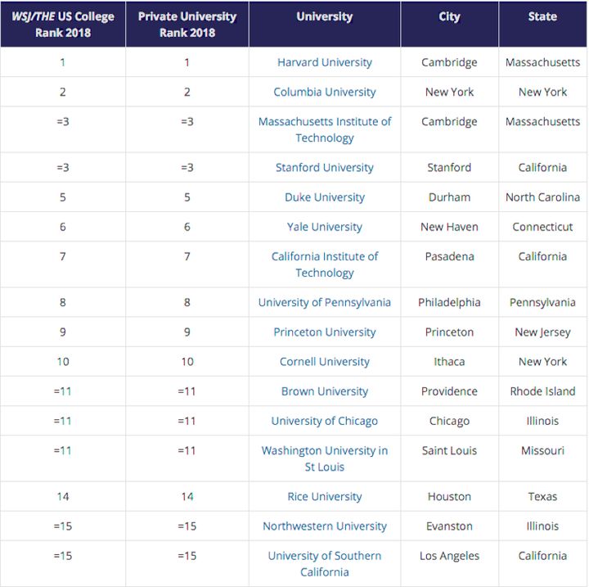Open the Harvard University link

click(325, 62)
